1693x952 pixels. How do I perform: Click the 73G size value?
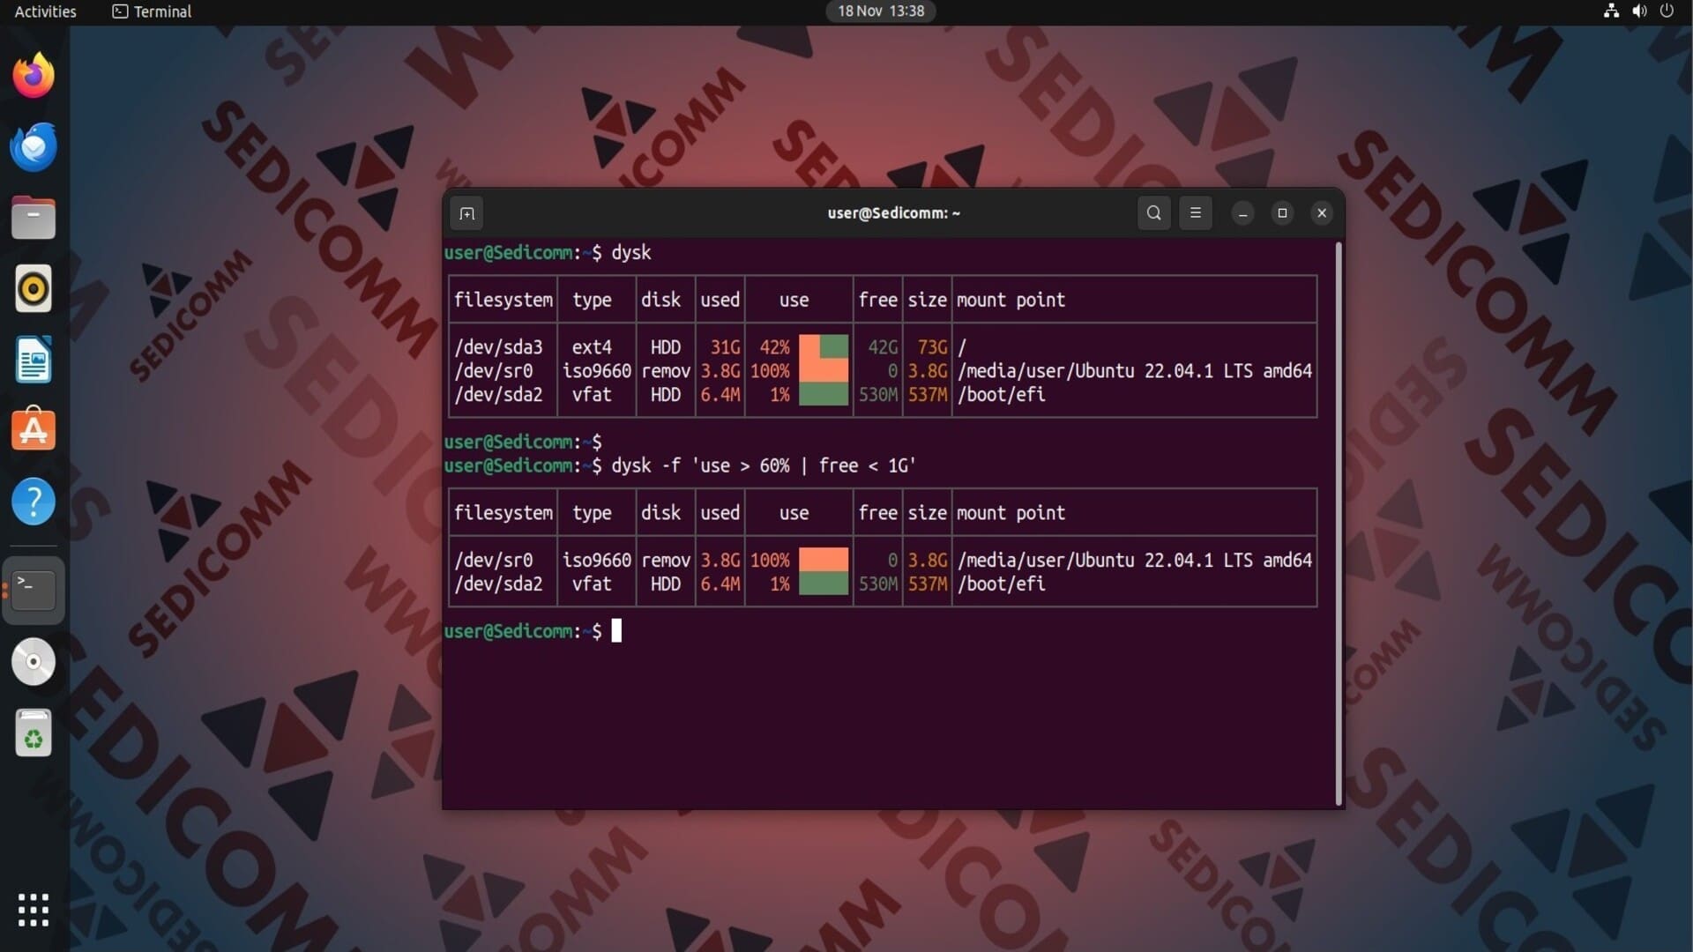pyautogui.click(x=932, y=347)
